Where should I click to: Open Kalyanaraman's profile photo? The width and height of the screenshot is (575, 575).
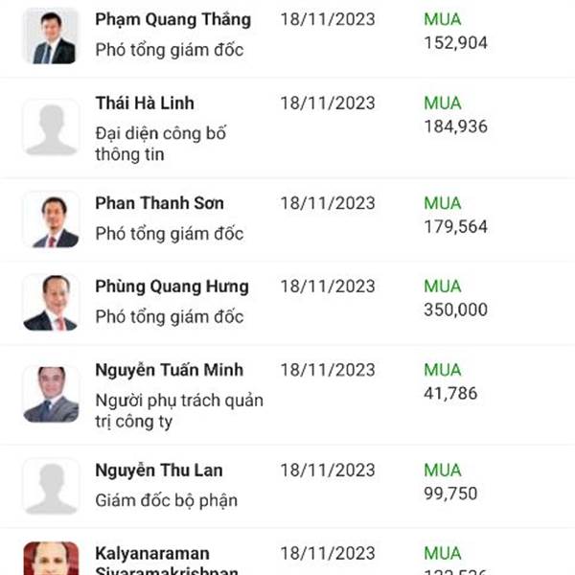tap(51, 558)
